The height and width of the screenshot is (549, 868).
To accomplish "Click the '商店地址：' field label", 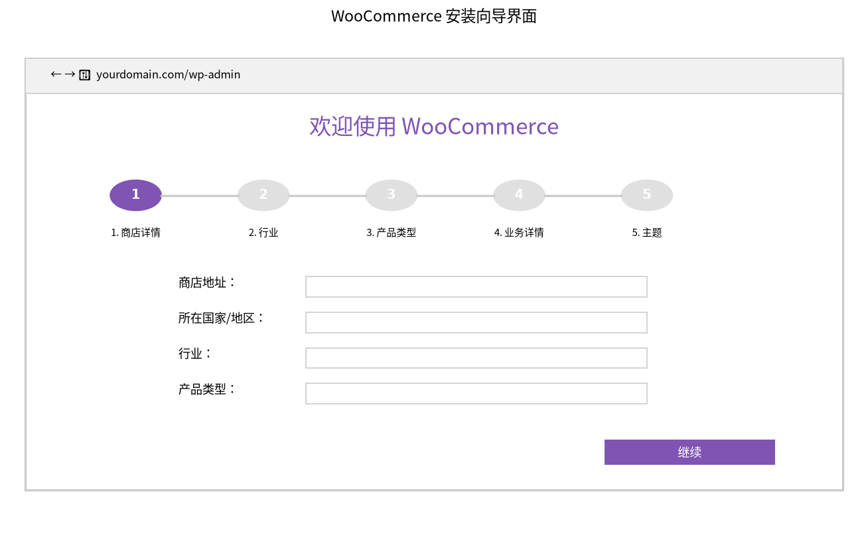I will tap(207, 282).
